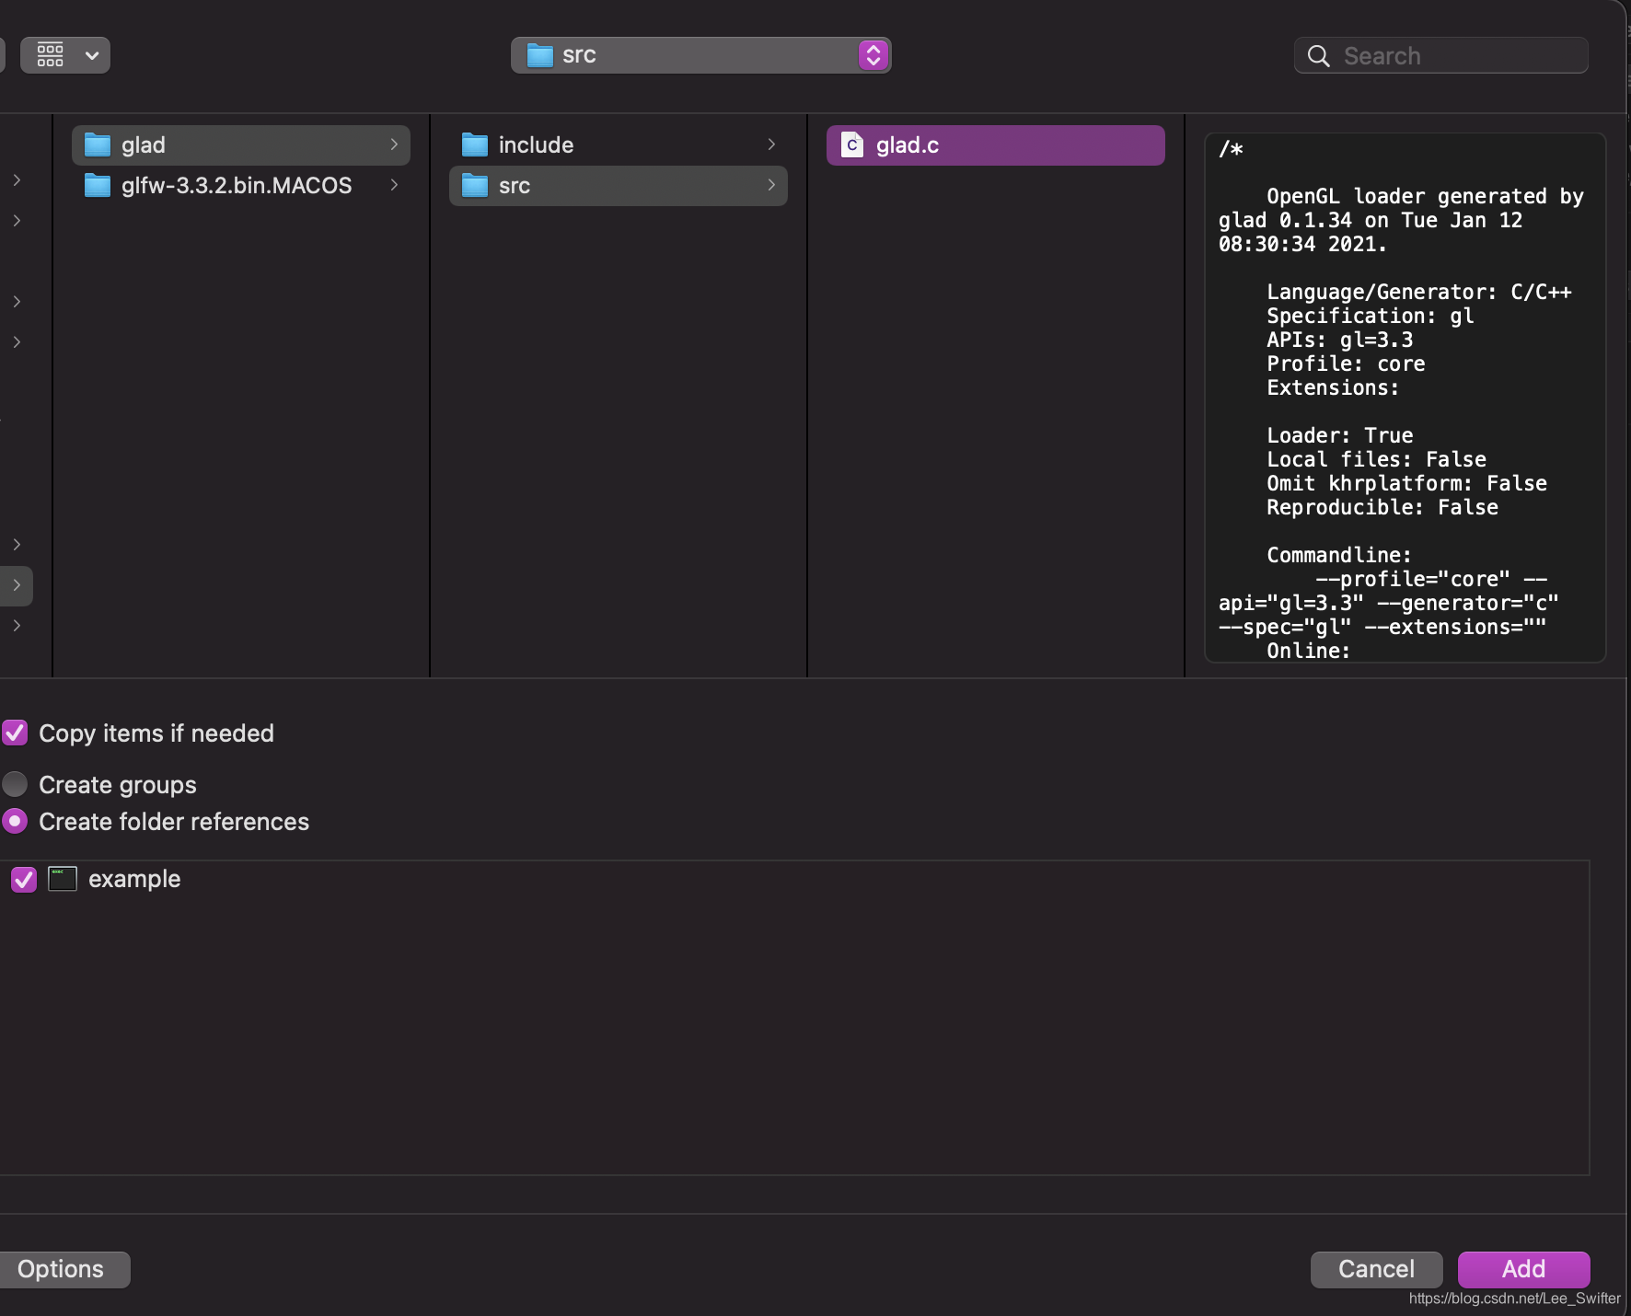Toggle Copy items if needed checkbox
This screenshot has height=1316, width=1631.
15,733
